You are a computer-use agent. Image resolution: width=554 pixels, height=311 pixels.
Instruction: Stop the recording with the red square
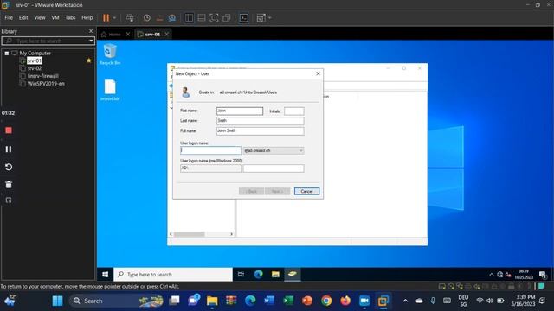click(x=9, y=130)
